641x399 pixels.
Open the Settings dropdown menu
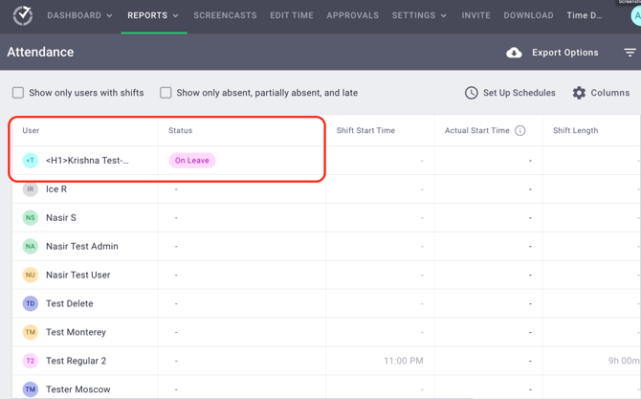pos(419,15)
